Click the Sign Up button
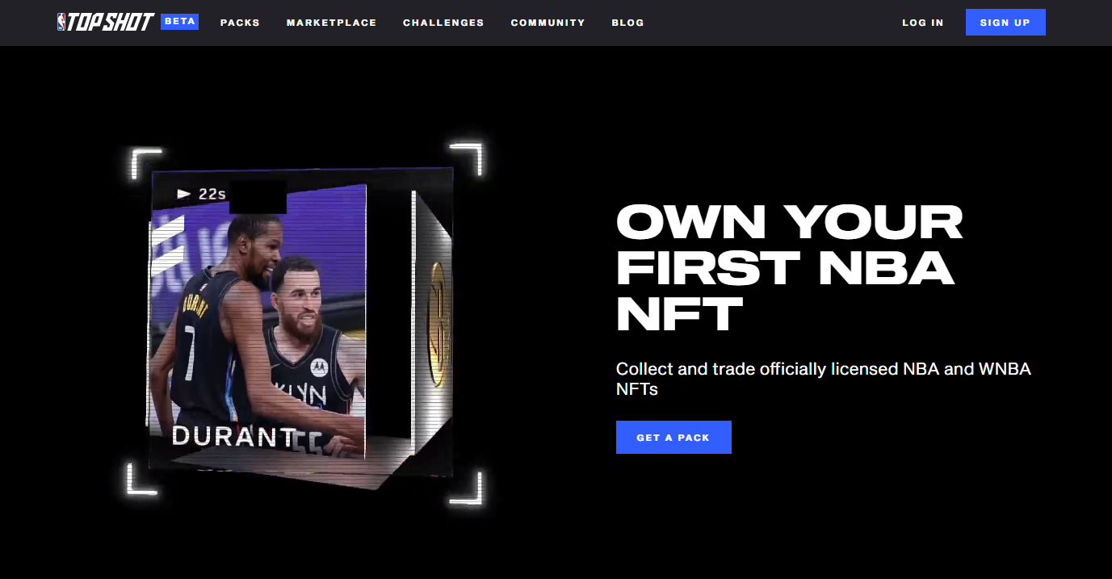This screenshot has width=1112, height=579. point(1005,23)
